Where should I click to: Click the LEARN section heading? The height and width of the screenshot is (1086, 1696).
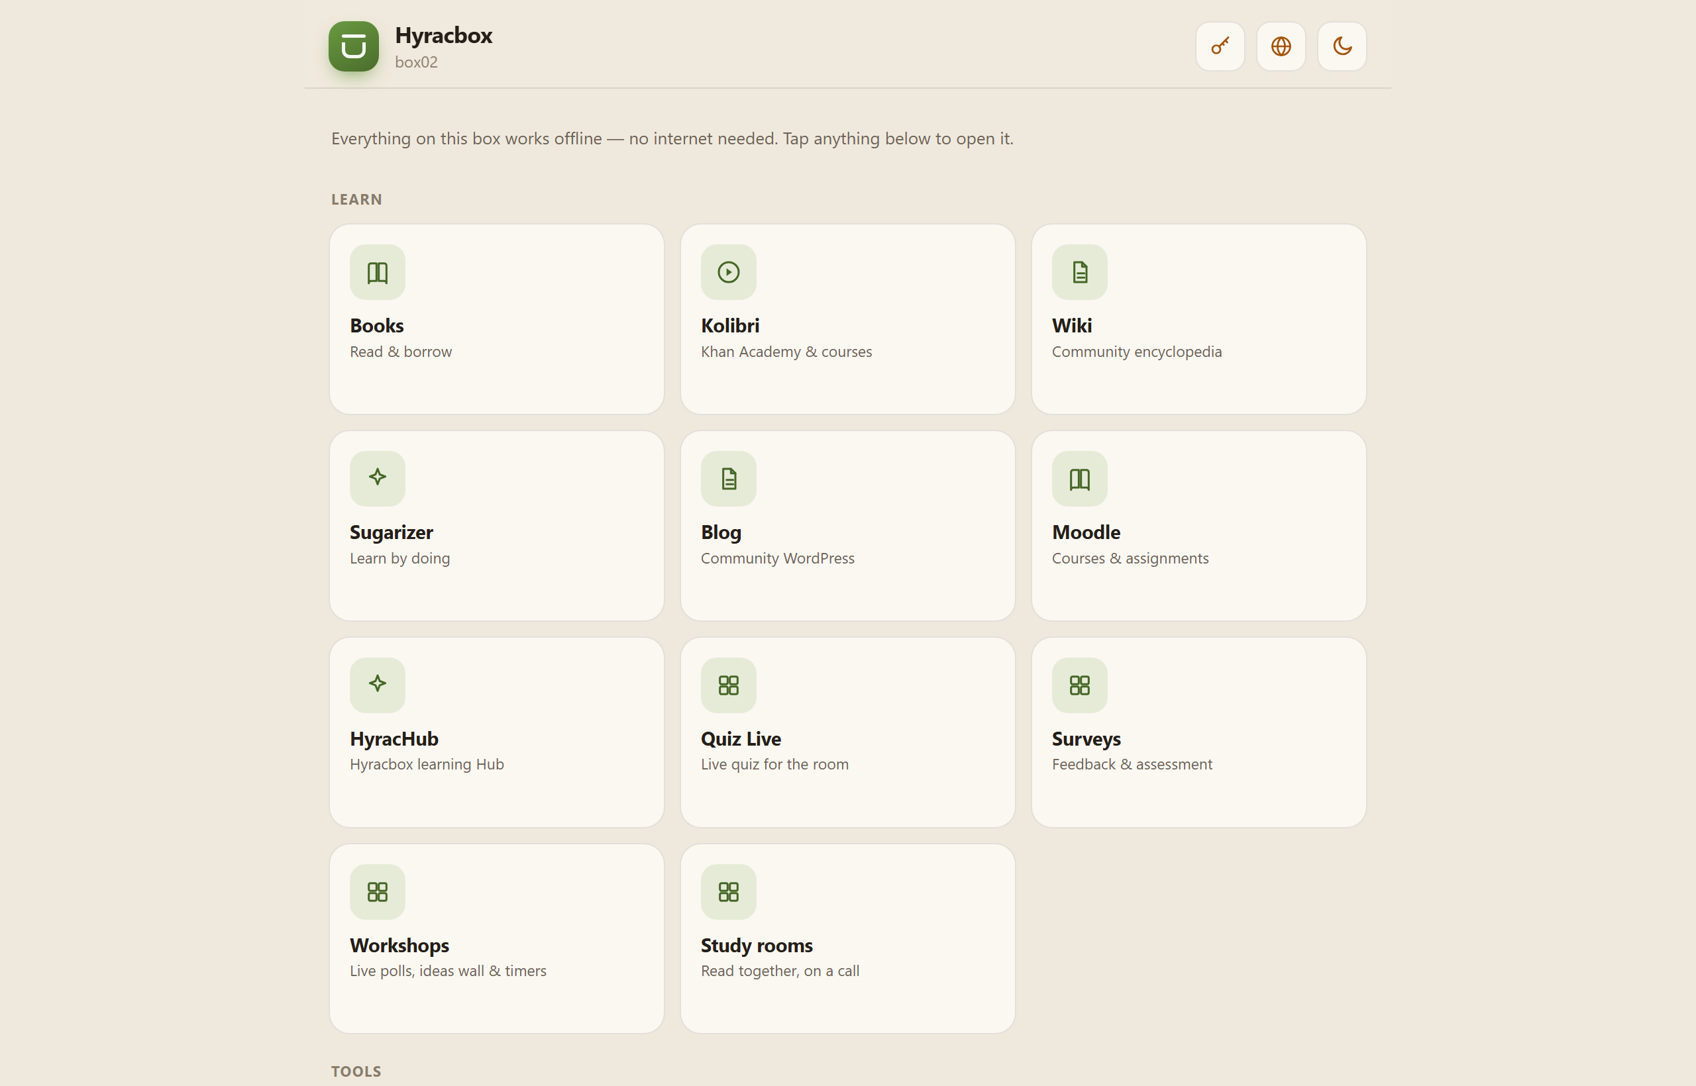pos(356,199)
